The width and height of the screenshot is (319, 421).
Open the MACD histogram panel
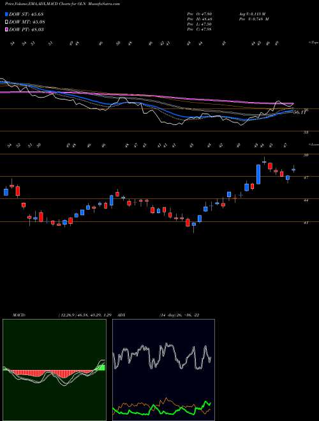[54, 370]
